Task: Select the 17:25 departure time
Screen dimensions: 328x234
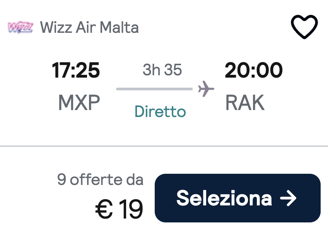Action: 76,71
